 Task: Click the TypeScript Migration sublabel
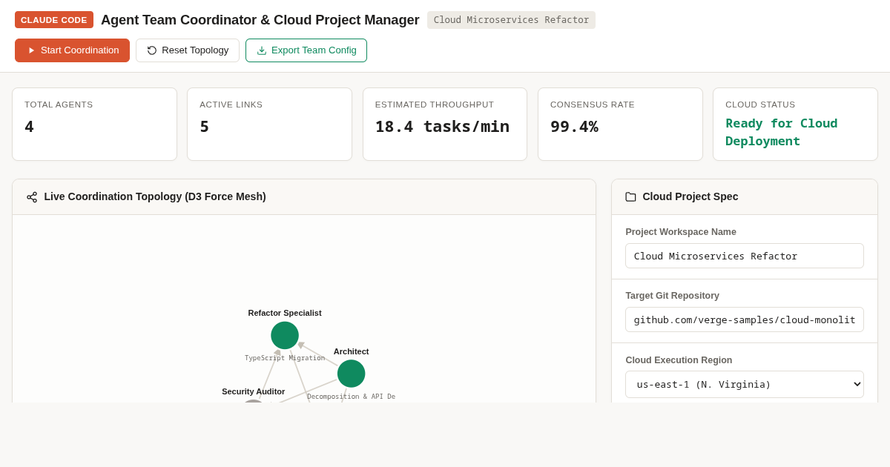[x=285, y=358]
